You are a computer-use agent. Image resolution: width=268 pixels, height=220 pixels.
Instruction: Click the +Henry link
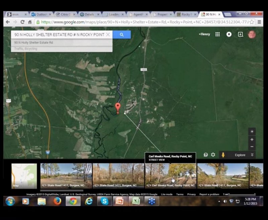click(204, 34)
